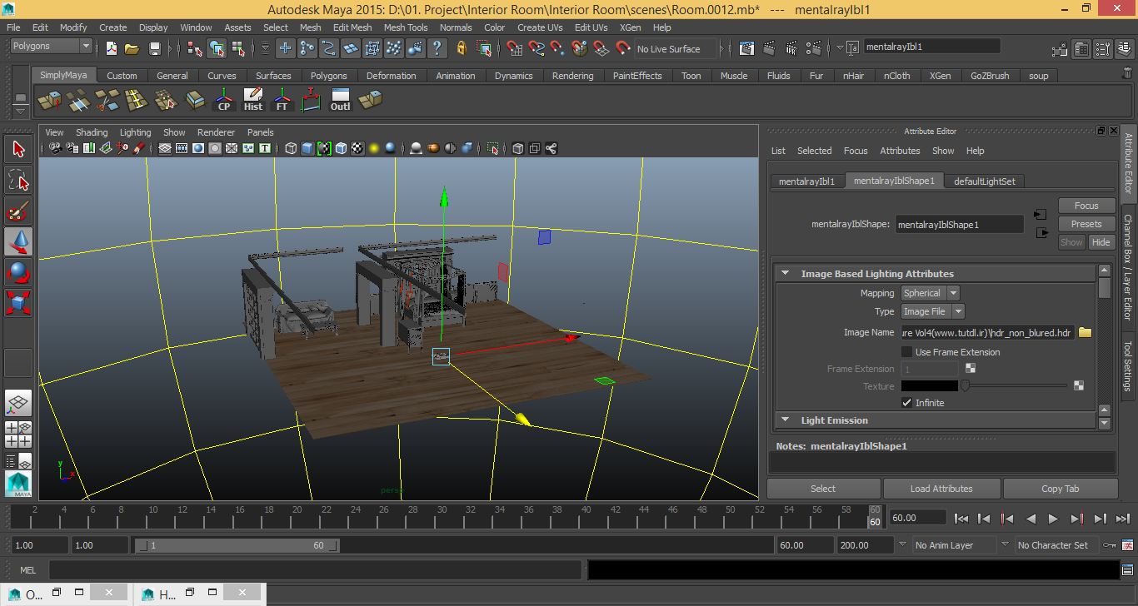Click the Load Attributes button
Viewport: 1138px width, 606px height.
click(941, 488)
